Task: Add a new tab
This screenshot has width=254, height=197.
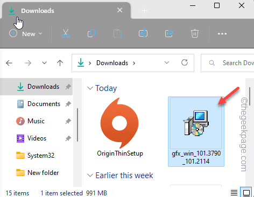Action: click(x=144, y=11)
